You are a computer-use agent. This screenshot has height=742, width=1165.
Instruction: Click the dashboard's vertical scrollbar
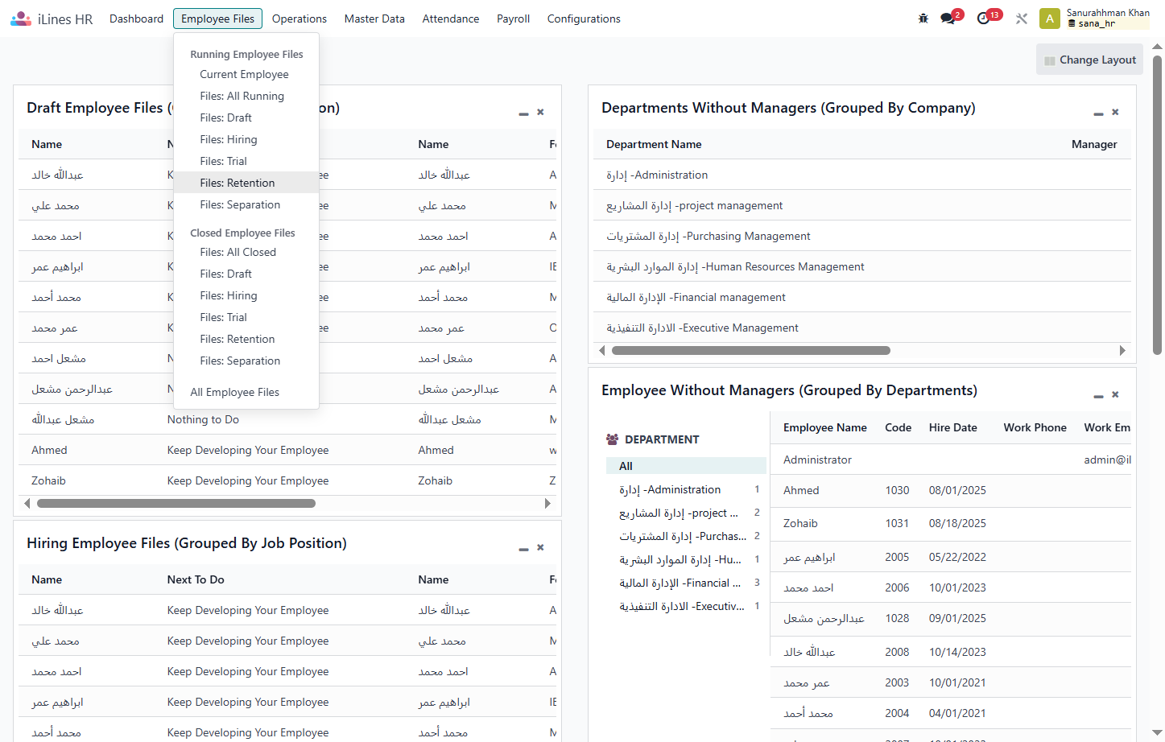(1158, 205)
